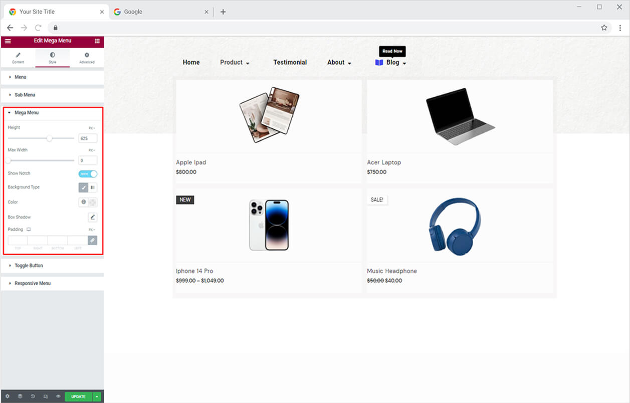Switch to Responsive Mode icon
This screenshot has height=403, width=630.
[46, 396]
